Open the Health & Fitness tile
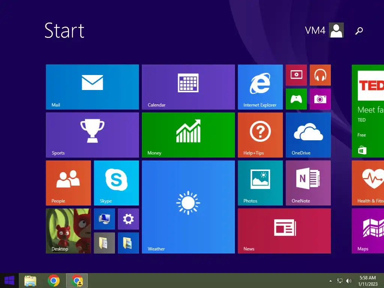The width and height of the screenshot is (384, 288). [368, 183]
